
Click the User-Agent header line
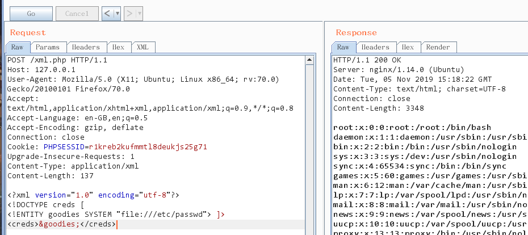click(x=144, y=80)
